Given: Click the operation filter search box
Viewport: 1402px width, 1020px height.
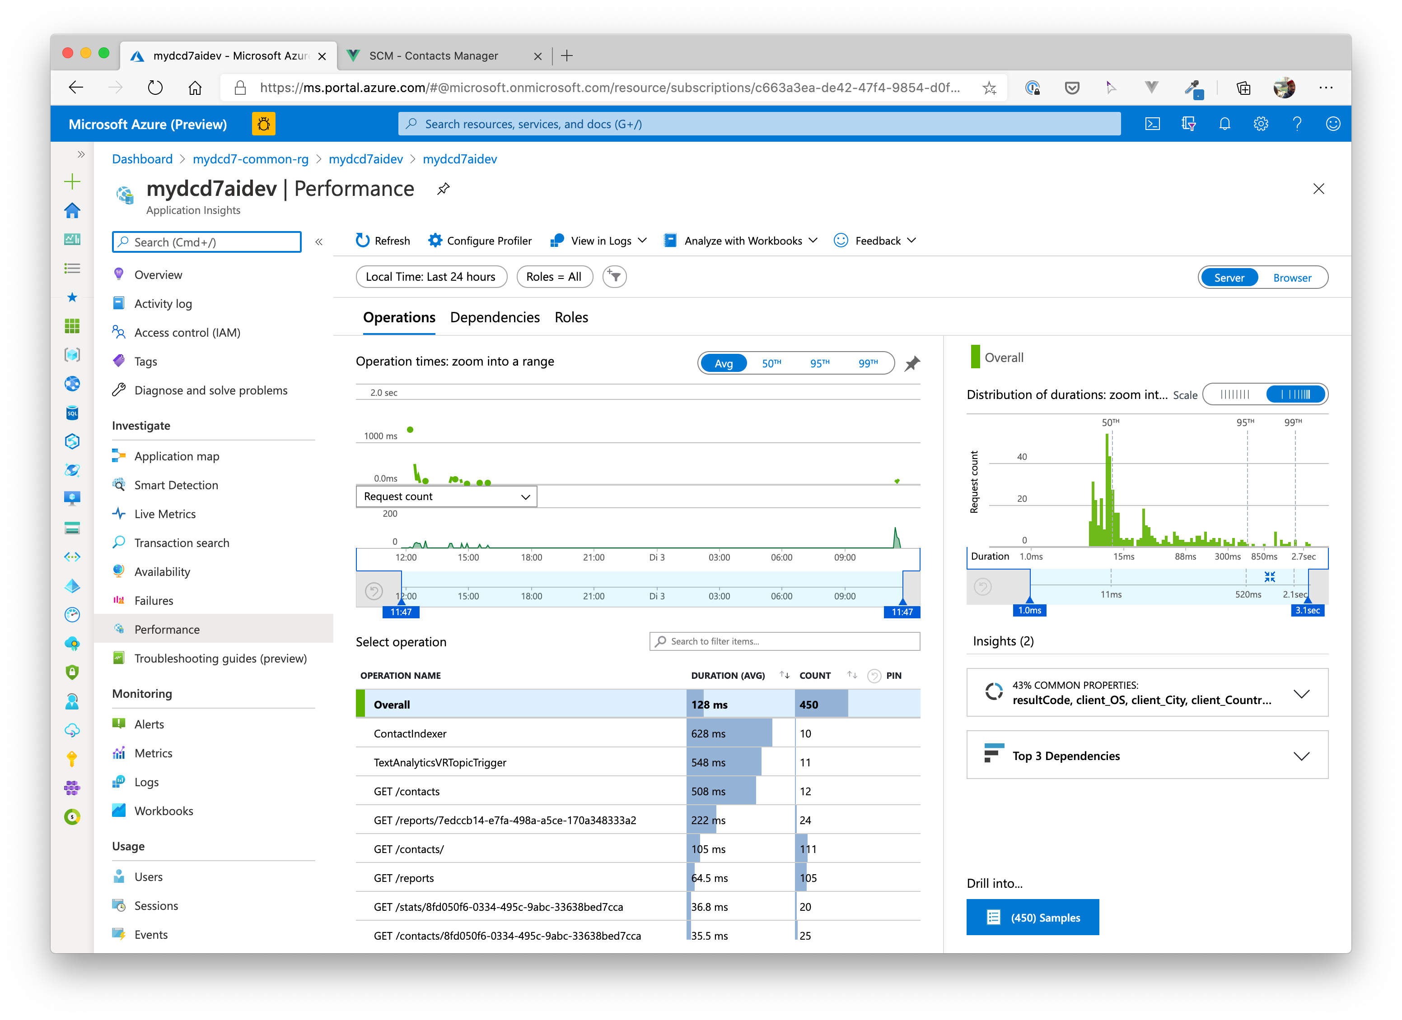Looking at the screenshot, I should coord(785,641).
